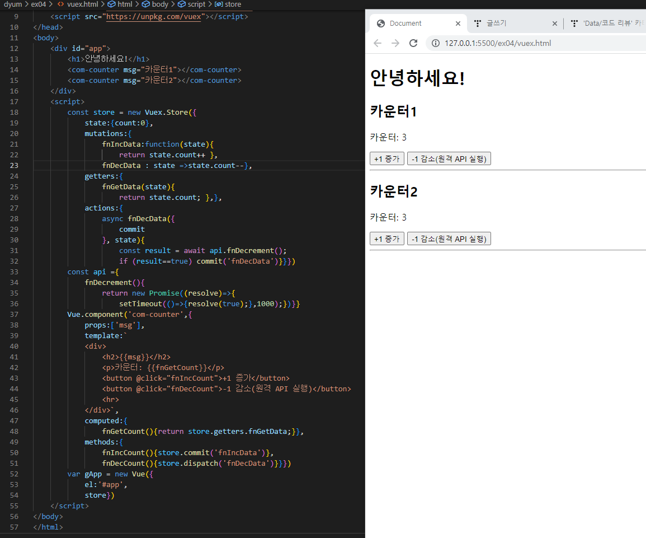Click 'computed:{' on line 47
646x538 pixels.
(106, 421)
